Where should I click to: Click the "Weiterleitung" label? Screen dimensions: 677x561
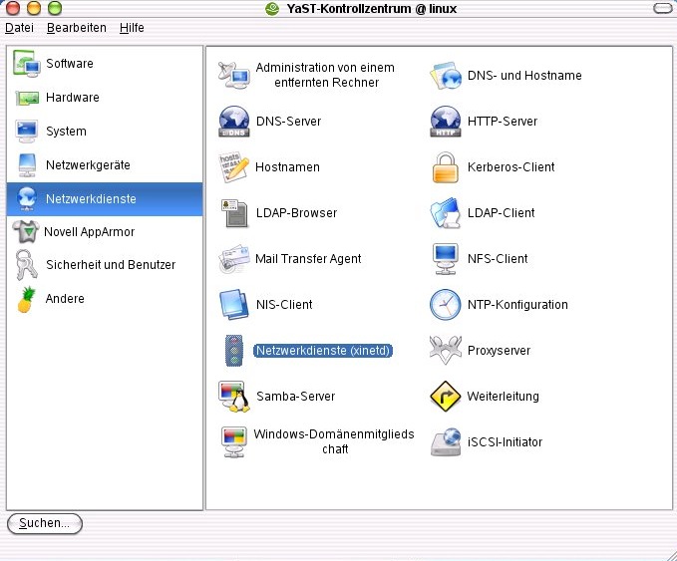point(504,397)
